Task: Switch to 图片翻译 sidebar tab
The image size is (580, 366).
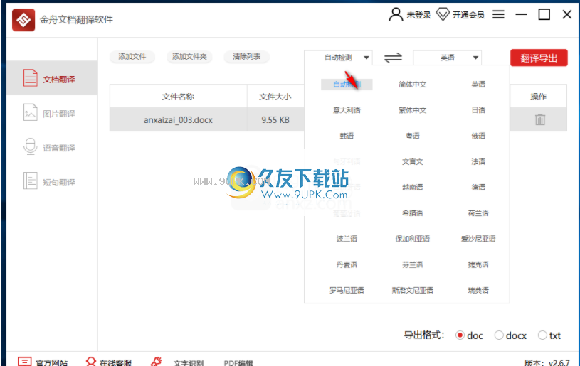Action: [52, 112]
